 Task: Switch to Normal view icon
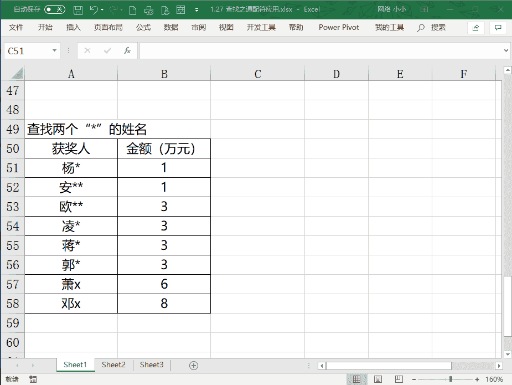coord(356,379)
